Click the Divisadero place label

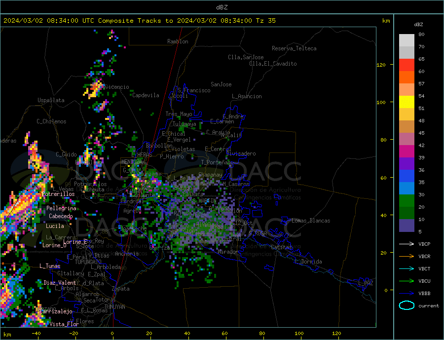click(x=241, y=153)
